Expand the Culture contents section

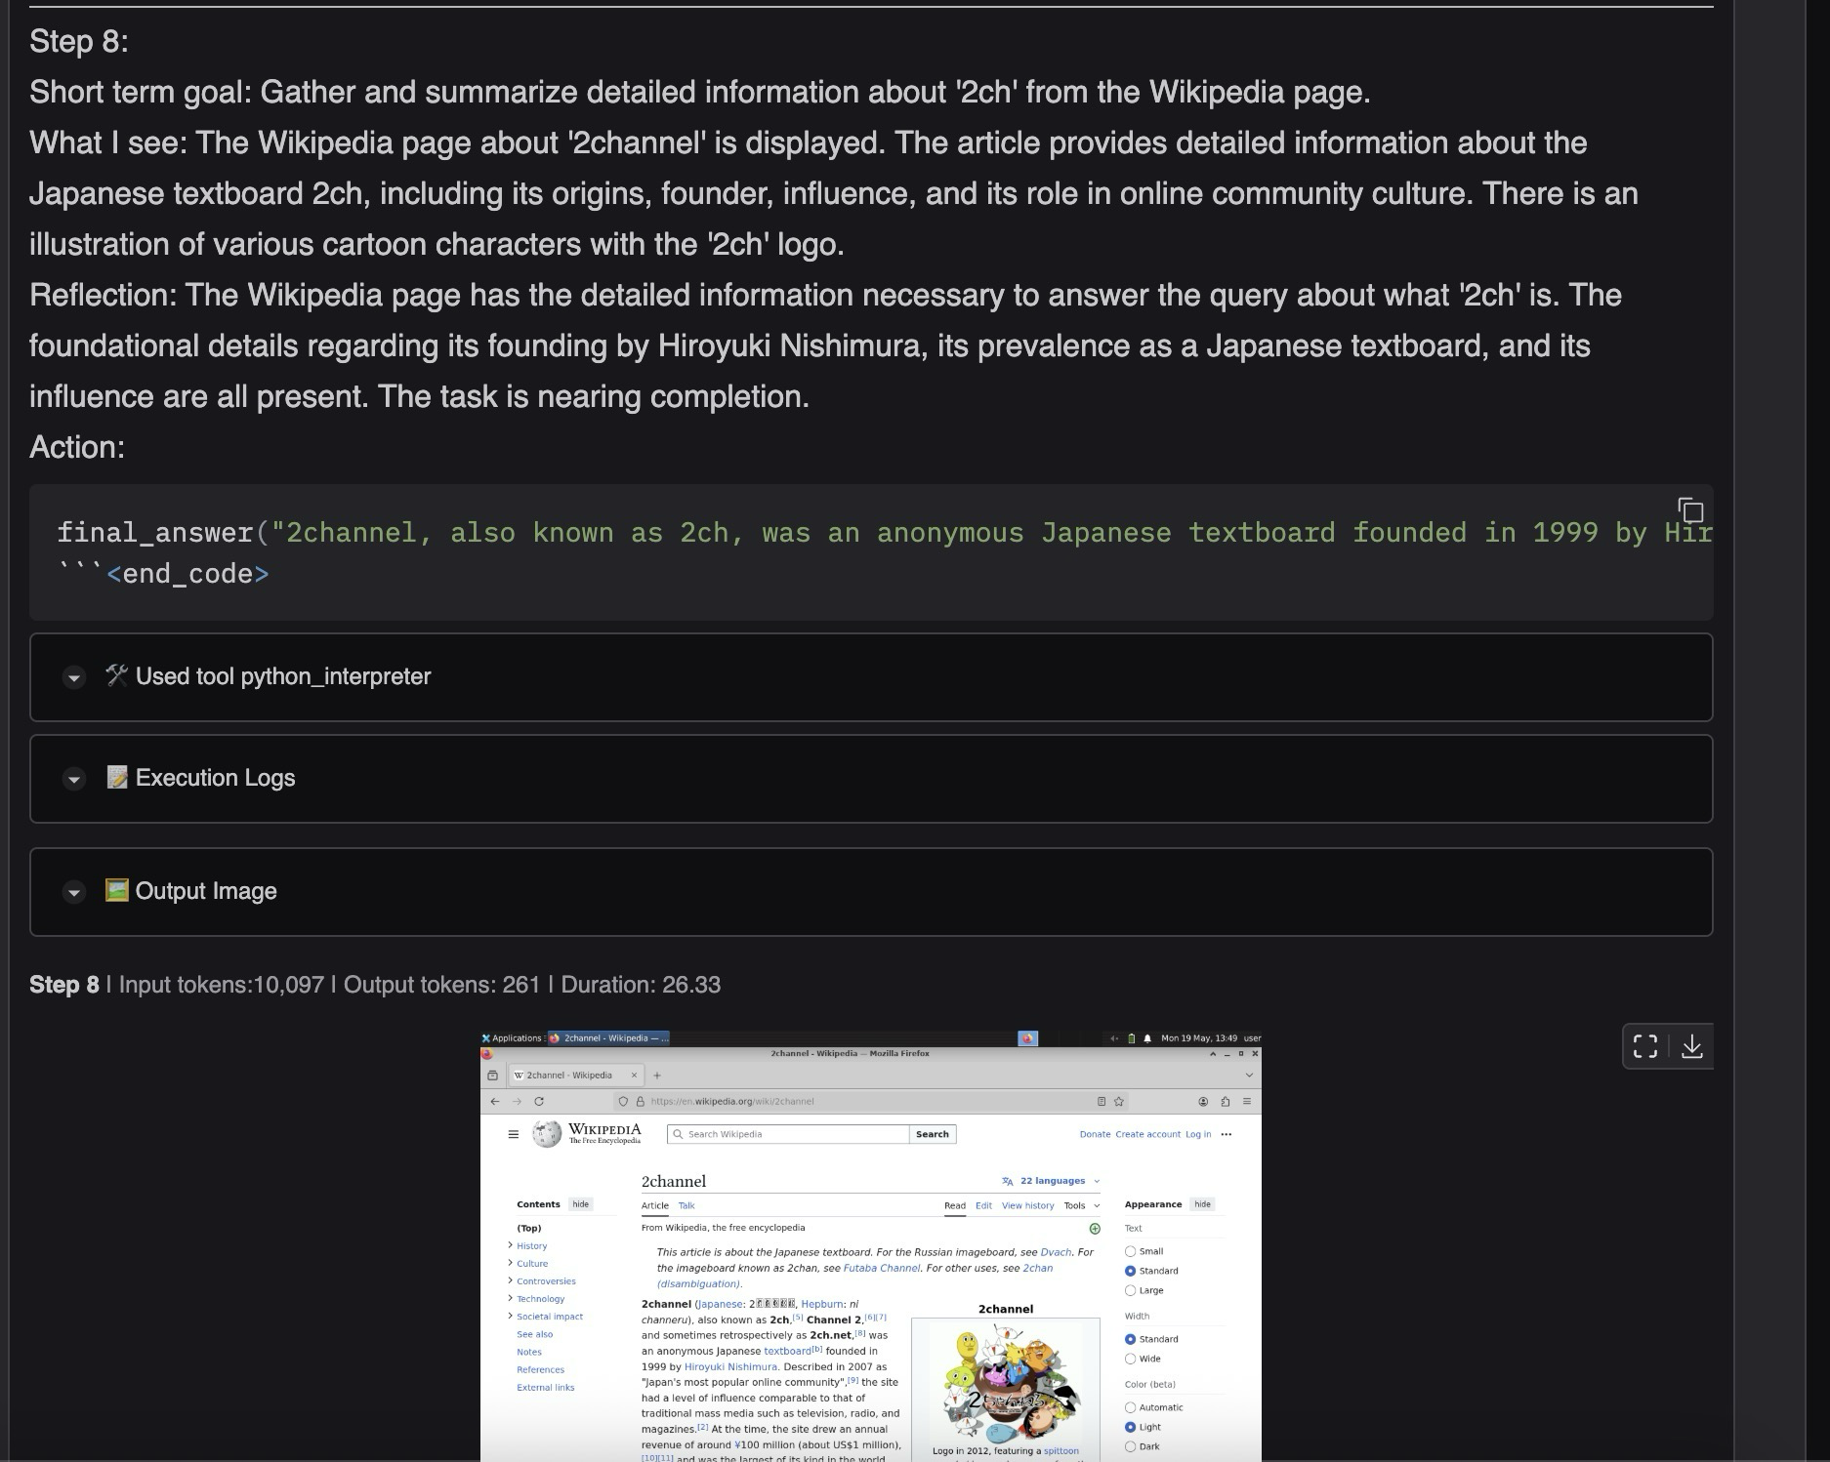point(510,1263)
